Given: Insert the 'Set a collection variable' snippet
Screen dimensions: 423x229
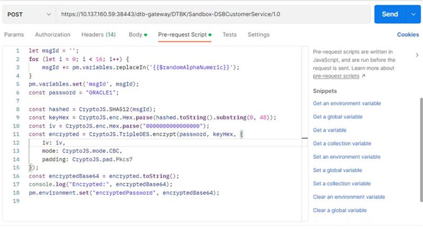Looking at the screenshot, I should click(x=342, y=184).
